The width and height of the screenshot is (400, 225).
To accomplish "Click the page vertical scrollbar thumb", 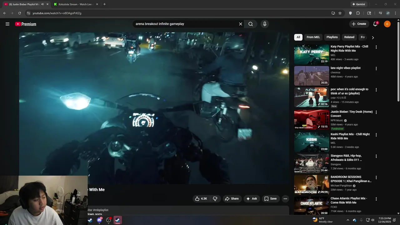I will click(x=398, y=61).
